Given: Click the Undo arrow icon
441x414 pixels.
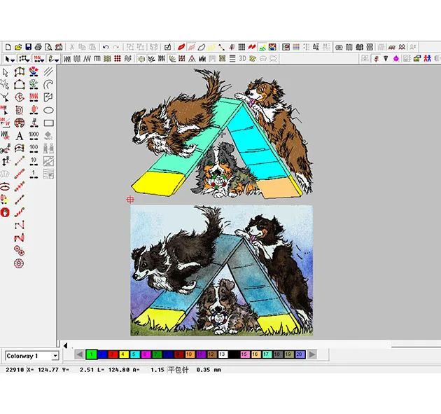Looking at the screenshot, I should coord(106,47).
